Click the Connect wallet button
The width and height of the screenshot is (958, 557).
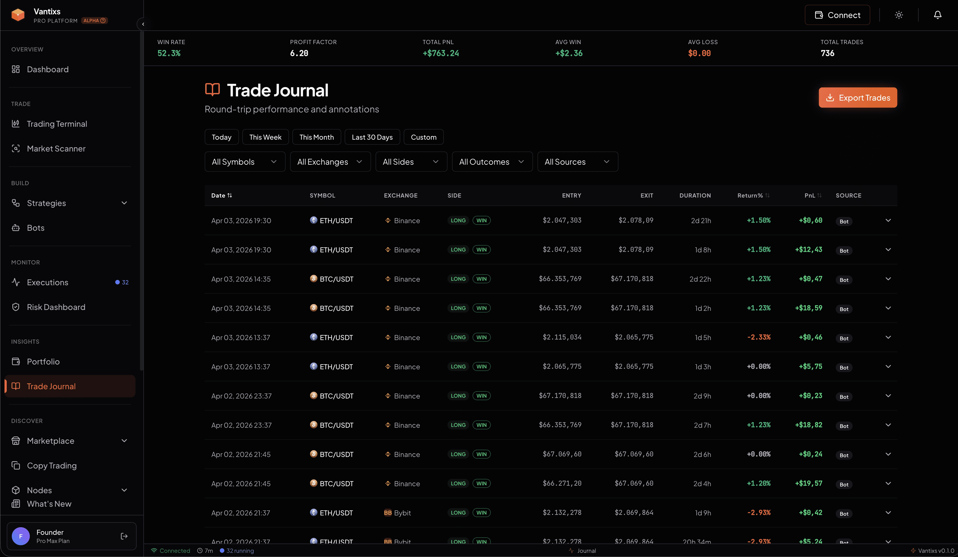pyautogui.click(x=837, y=15)
